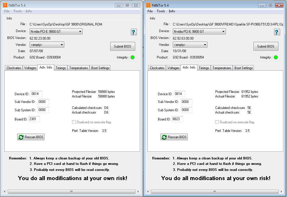The width and height of the screenshot is (287, 197).
Task: Click date value 10/31/08
Action: (x=179, y=51)
